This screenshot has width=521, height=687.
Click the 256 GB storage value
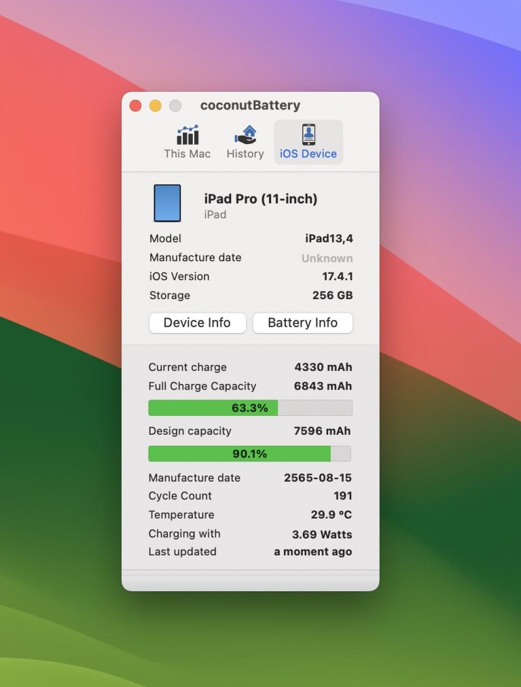tap(332, 295)
